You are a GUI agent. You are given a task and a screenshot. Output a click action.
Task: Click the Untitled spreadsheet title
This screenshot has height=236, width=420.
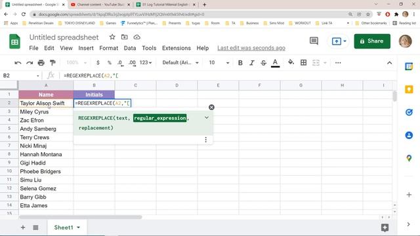point(64,37)
